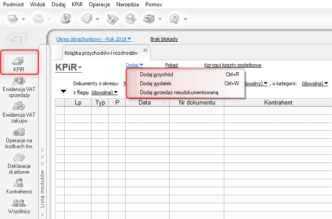Click the magnifier search toolbar icon
332x219 pixels.
131,19
